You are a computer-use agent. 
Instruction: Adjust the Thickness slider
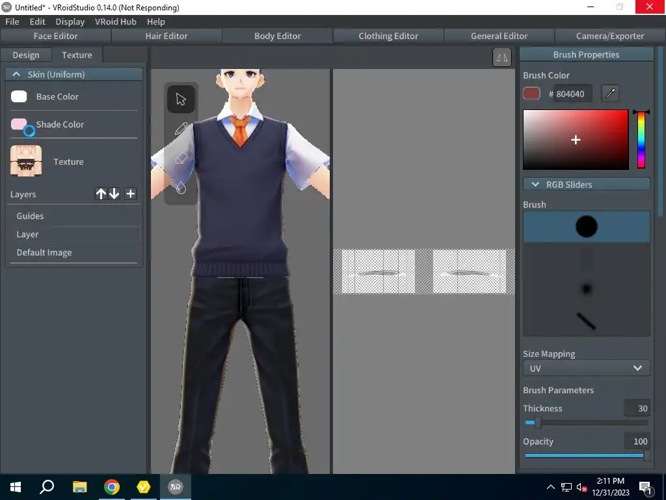pyautogui.click(x=586, y=423)
